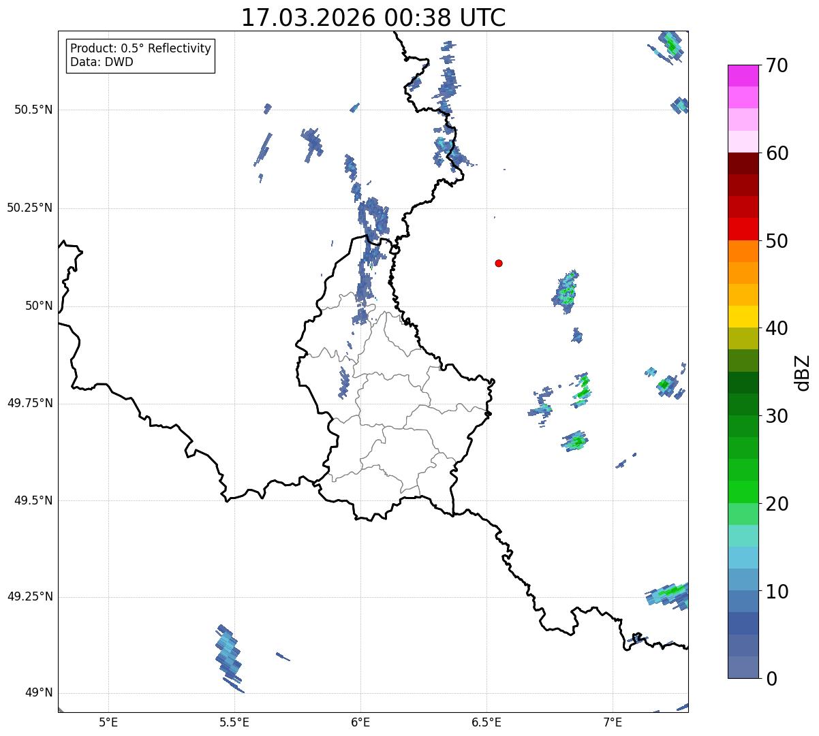This screenshot has height=736, width=819.
Task: Click the 5°E longitude label
Action: tap(108, 722)
